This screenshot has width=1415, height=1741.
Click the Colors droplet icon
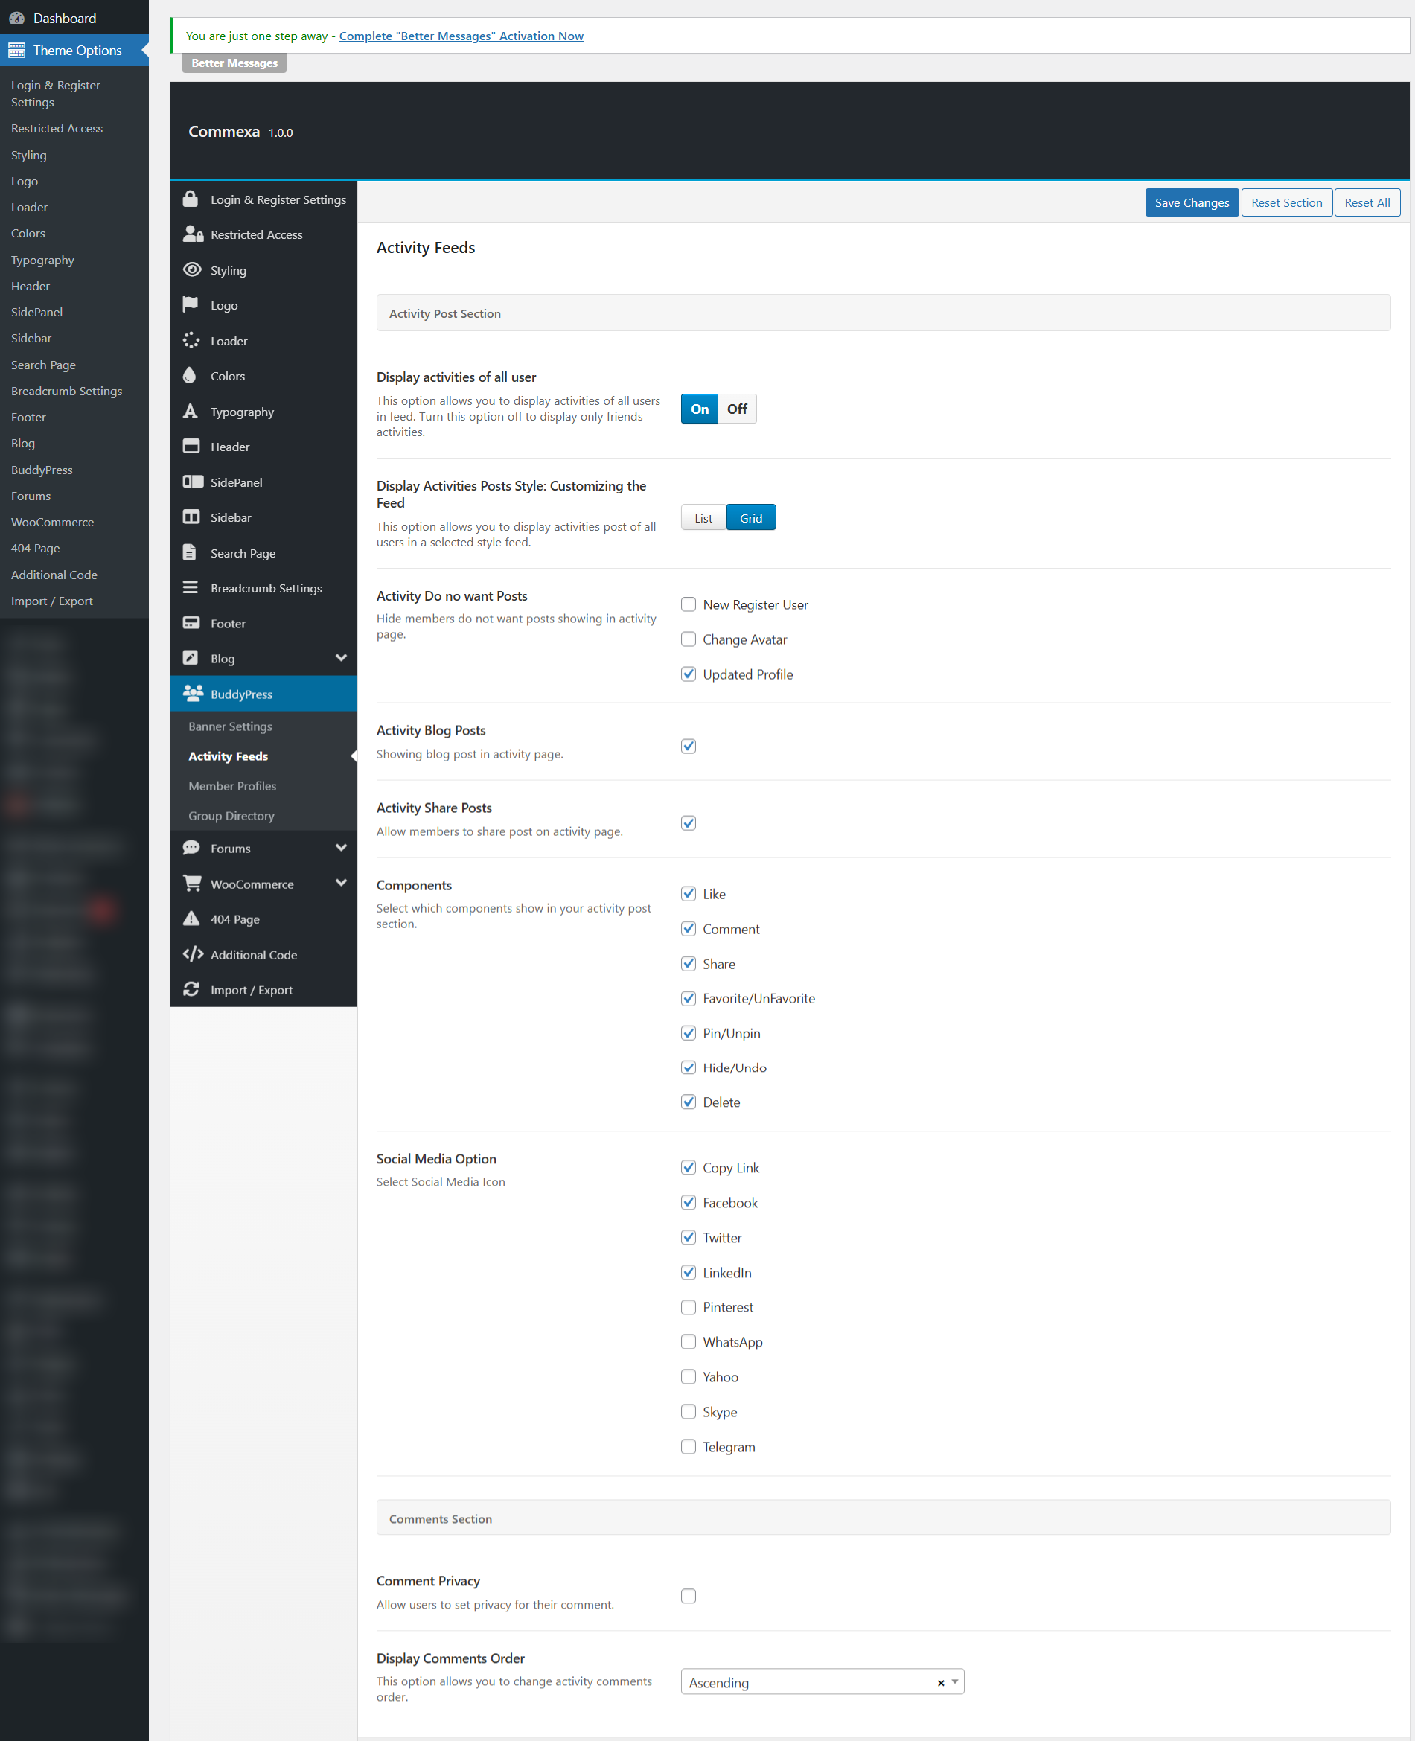[190, 376]
